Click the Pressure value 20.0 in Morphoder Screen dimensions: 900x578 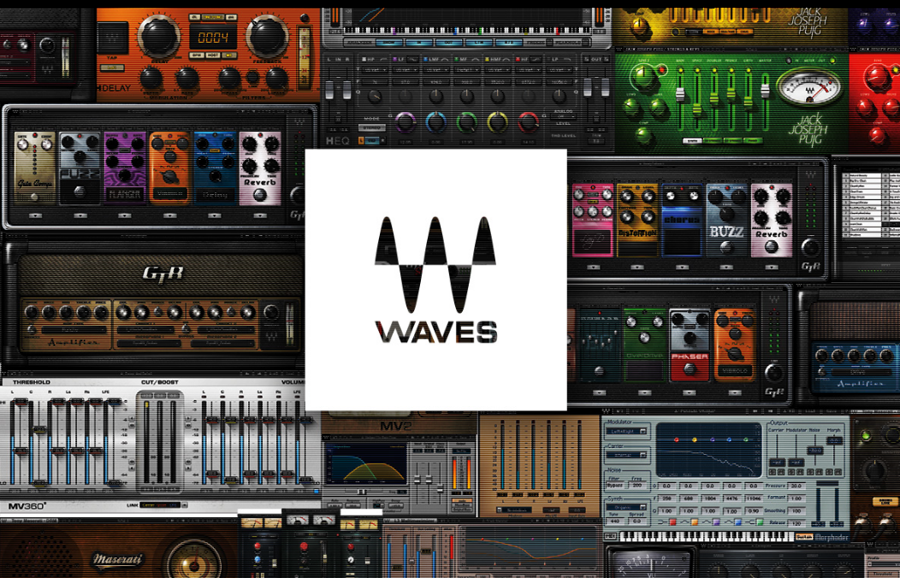[x=796, y=486]
